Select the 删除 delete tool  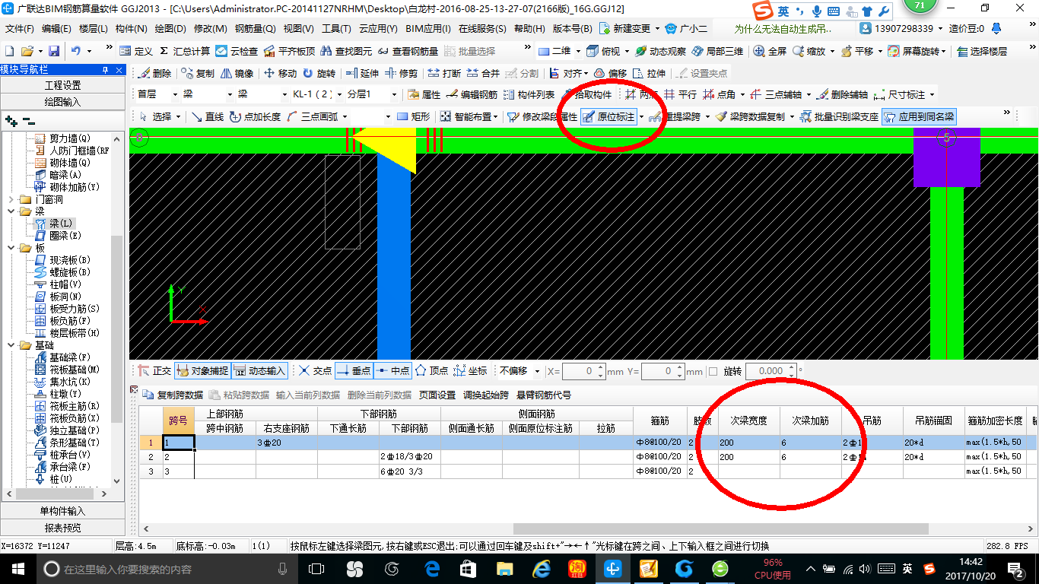click(x=154, y=73)
